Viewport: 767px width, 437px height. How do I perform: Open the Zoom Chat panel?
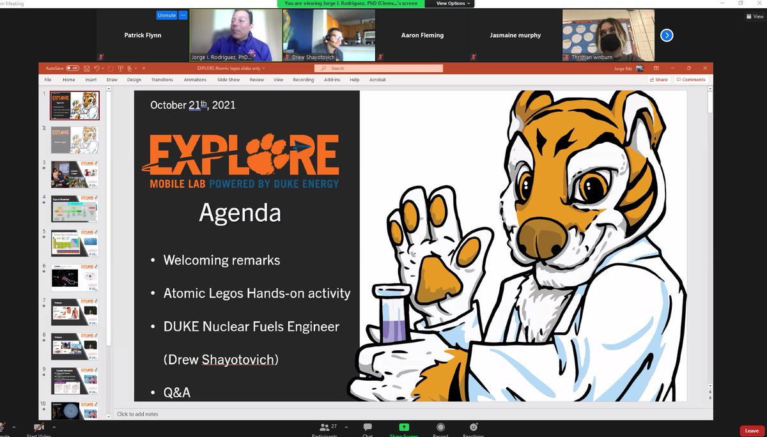368,427
